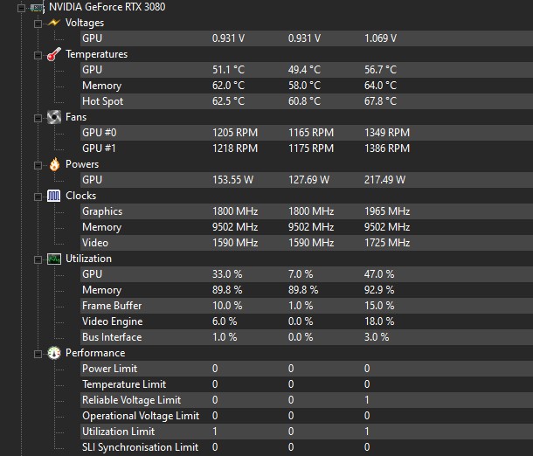This screenshot has height=456, width=533.
Task: Select the Video clock row
Action: (307, 243)
